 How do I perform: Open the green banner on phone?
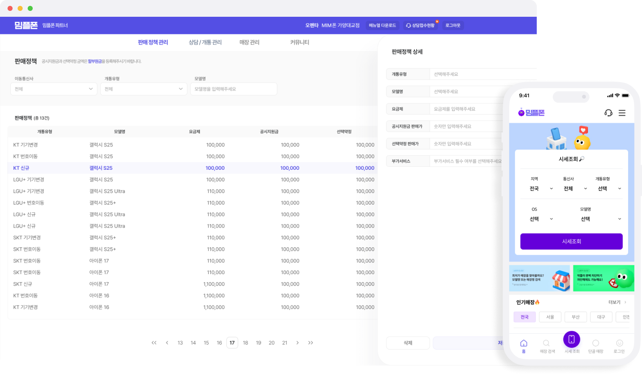[x=604, y=278]
